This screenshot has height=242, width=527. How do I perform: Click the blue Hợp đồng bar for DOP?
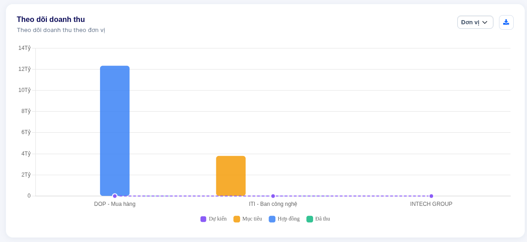click(x=115, y=130)
